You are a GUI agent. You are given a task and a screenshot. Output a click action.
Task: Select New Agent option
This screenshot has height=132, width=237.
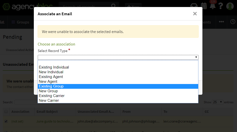pos(118,81)
